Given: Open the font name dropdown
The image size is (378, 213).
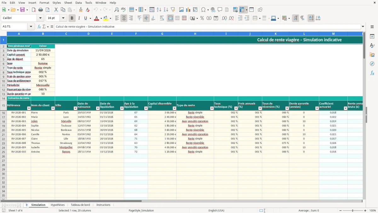Looking at the screenshot, I should coord(41,18).
